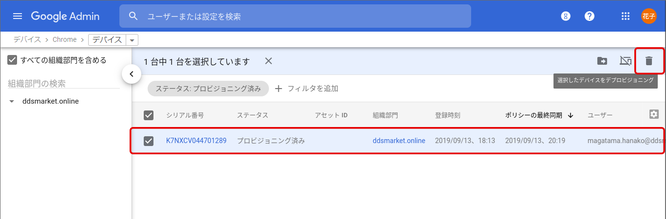Click the Chrome breadcrumb item
The image size is (666, 219).
(x=64, y=39)
